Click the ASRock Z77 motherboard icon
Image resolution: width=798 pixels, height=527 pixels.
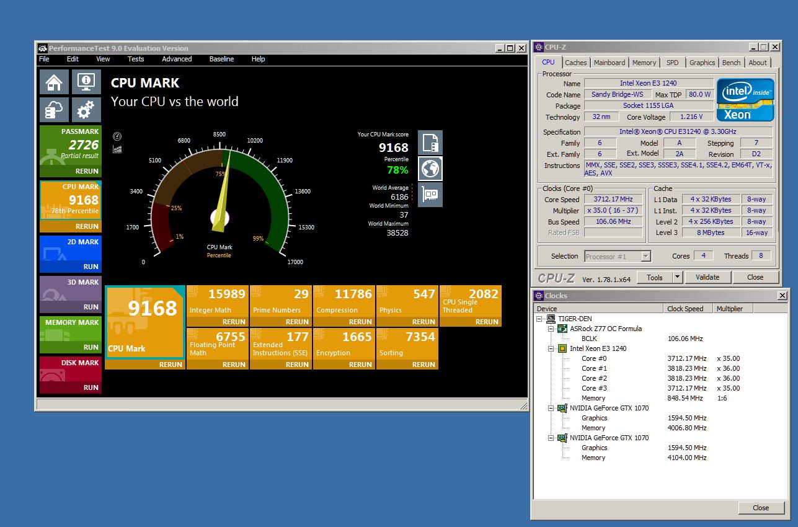(562, 329)
